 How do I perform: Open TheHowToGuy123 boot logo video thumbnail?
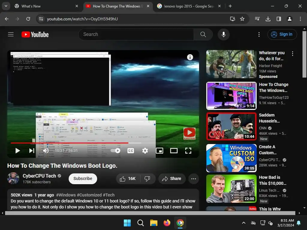tap(231, 96)
